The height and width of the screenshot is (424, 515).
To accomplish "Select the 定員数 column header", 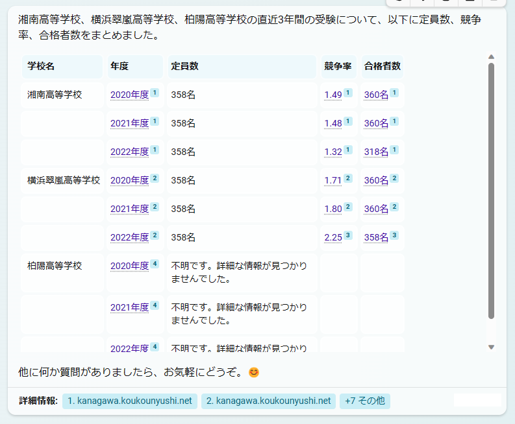I will pyautogui.click(x=242, y=67).
